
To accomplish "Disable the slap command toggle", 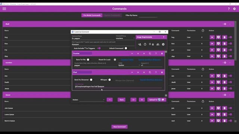I will (x=230, y=56).
